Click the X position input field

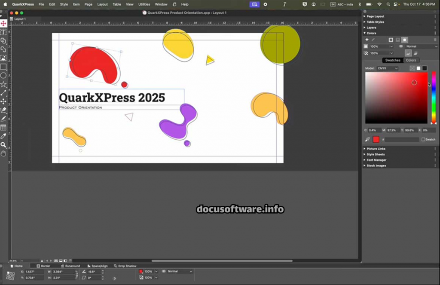coord(34,272)
